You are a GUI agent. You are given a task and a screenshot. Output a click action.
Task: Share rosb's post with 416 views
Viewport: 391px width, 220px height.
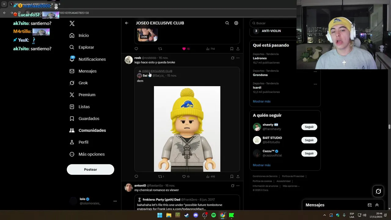[x=238, y=176]
